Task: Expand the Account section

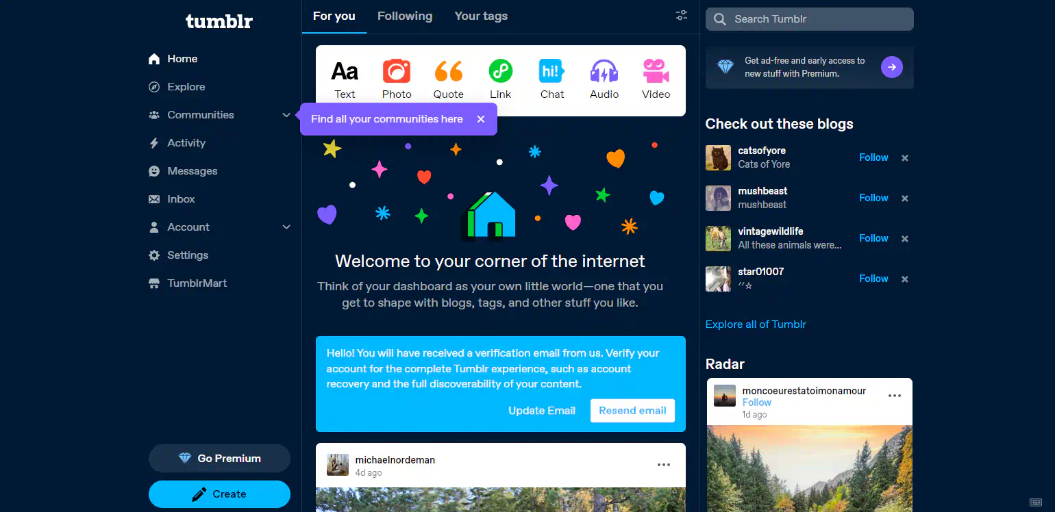Action: pos(286,227)
